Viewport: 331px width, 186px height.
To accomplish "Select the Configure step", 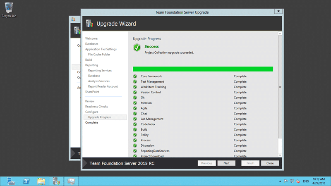I will pos(91,112).
